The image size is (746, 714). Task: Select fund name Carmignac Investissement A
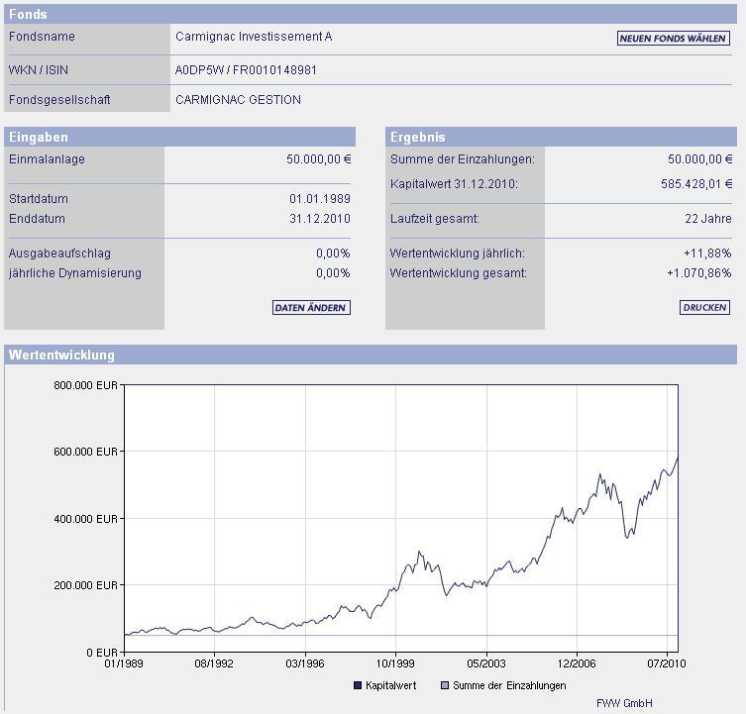pos(254,37)
